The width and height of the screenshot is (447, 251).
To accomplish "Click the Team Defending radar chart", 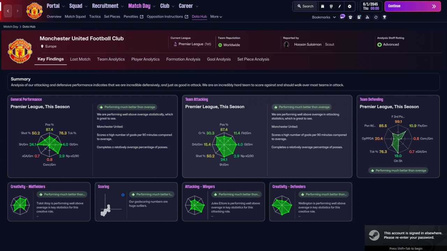I will point(398,139).
